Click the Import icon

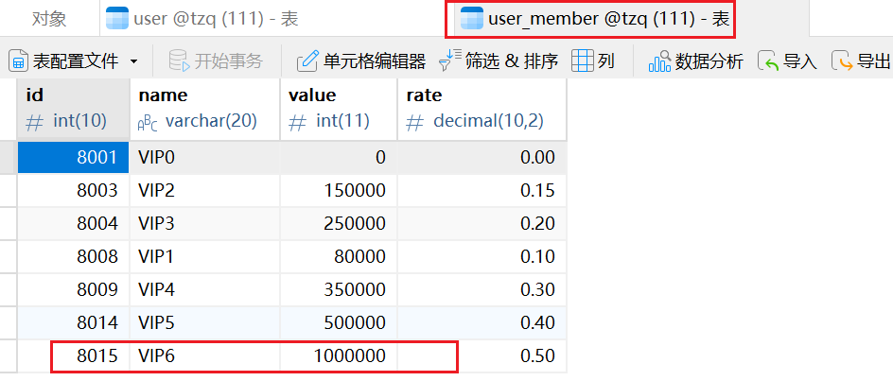click(767, 61)
